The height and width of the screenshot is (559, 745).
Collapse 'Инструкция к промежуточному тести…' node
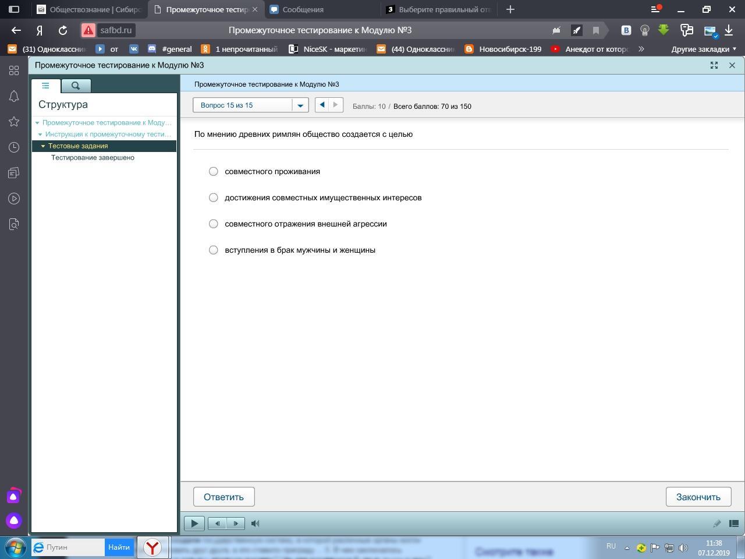(40, 135)
